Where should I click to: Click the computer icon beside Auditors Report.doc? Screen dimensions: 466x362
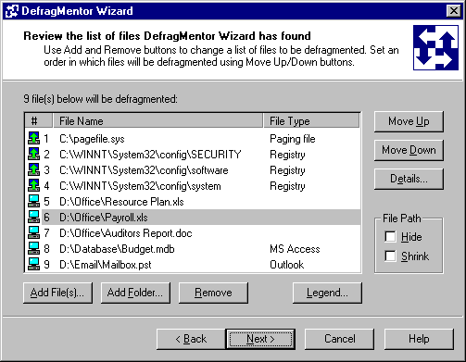coord(33,232)
